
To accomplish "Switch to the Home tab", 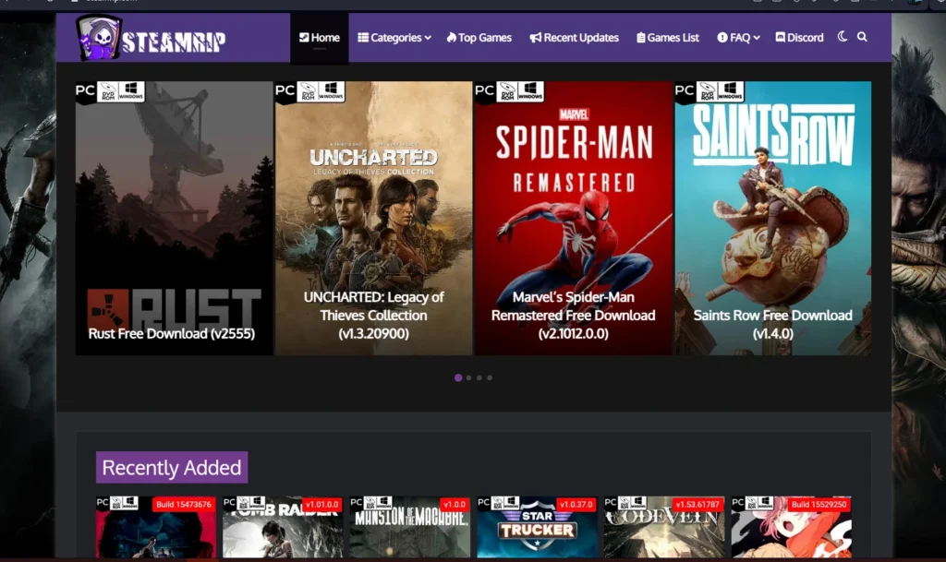I will (319, 37).
